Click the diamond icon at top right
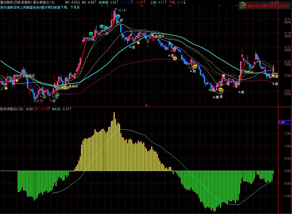Image resolution: width=292 pixels, height=214 pixels. click(x=273, y=2)
